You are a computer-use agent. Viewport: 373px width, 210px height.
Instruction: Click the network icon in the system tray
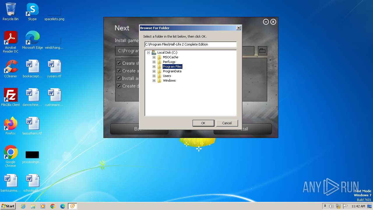click(x=338, y=206)
